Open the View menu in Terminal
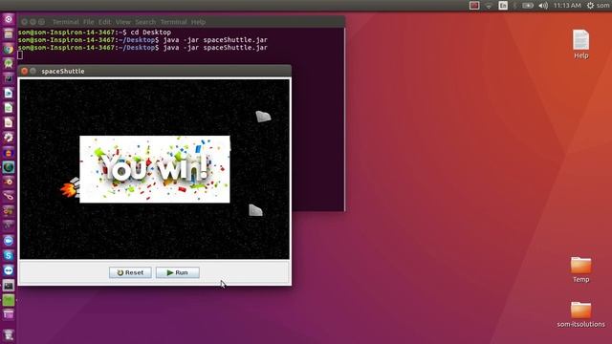The image size is (612, 344). tap(123, 22)
